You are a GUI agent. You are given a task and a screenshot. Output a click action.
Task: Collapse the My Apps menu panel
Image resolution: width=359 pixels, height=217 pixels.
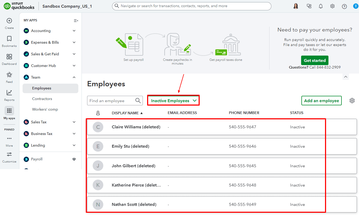pos(76,21)
